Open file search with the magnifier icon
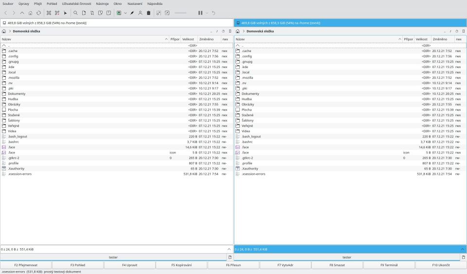 76,13
